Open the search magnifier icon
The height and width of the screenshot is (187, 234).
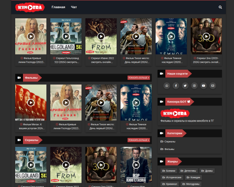click(220, 7)
